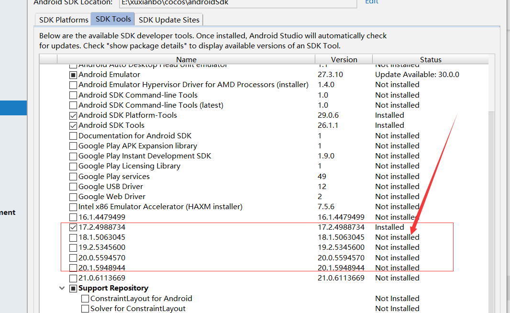Enable Google Play services checkbox
This screenshot has height=313, width=510.
pos(73,177)
